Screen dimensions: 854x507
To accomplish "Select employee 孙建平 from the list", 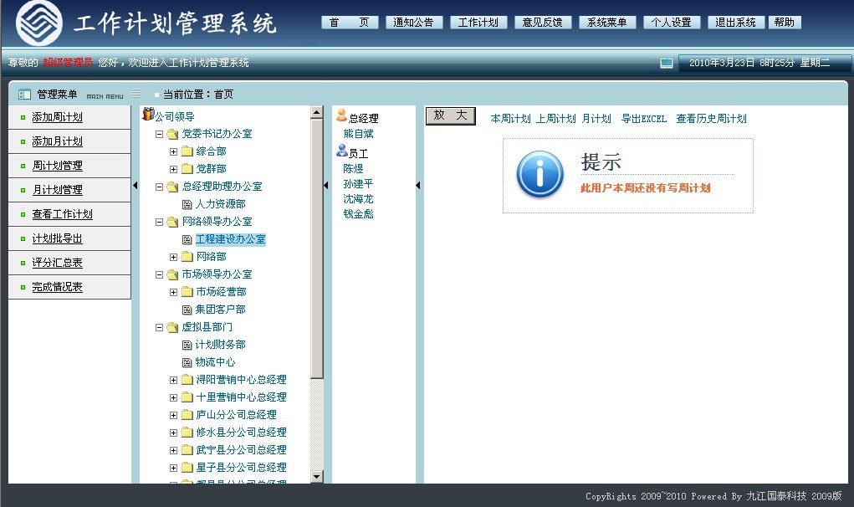I will [x=358, y=184].
